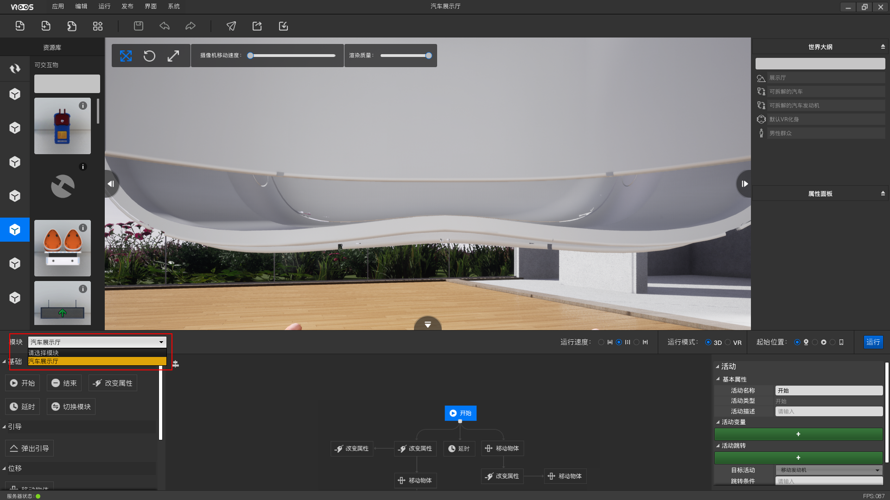This screenshot has height=500, width=890.
Task: Click info icon on green arrow platform thumbnail
Action: point(83,289)
